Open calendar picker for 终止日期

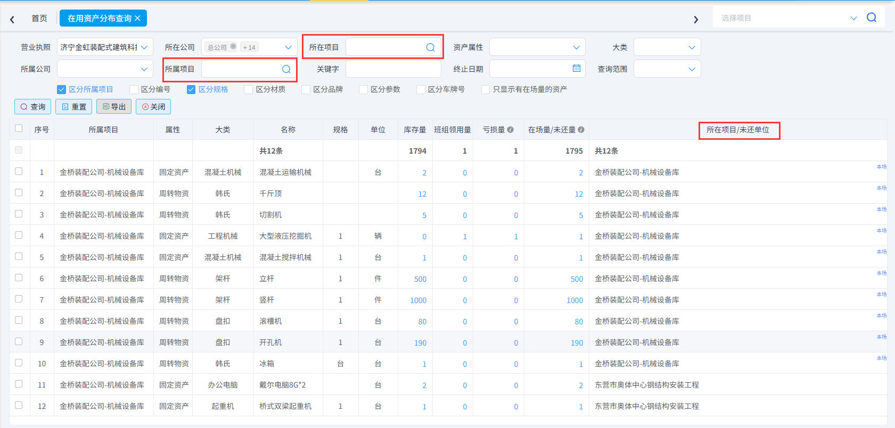point(576,69)
